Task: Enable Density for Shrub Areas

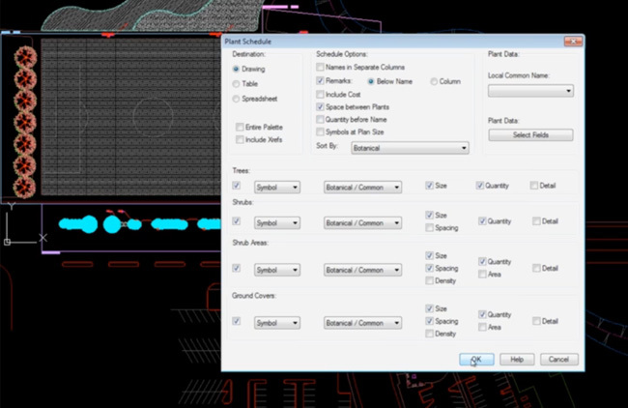Action: tap(429, 280)
